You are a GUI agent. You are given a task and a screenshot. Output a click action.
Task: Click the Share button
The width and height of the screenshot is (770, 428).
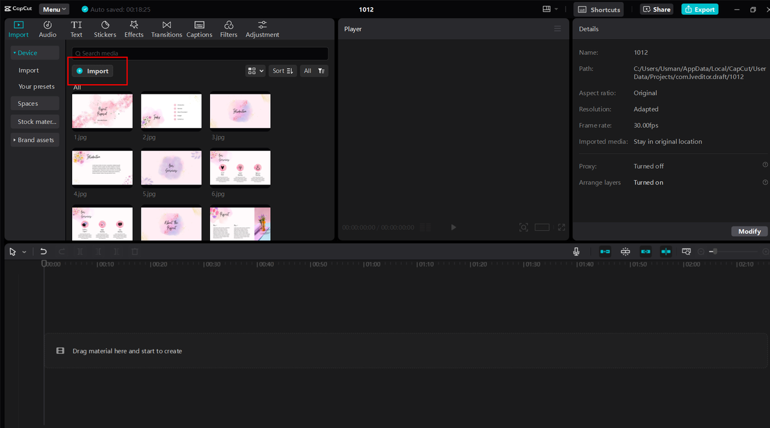(656, 9)
